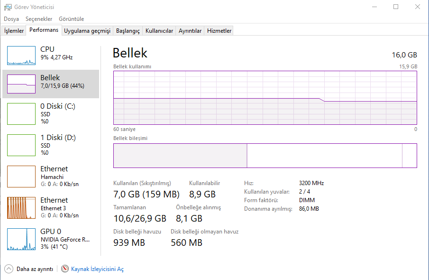The image size is (429, 280).
Task: Switch to the Uygulama geçmişi tab
Action: (x=87, y=31)
